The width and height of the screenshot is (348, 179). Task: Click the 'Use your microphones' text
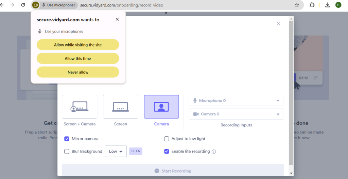(x=64, y=32)
